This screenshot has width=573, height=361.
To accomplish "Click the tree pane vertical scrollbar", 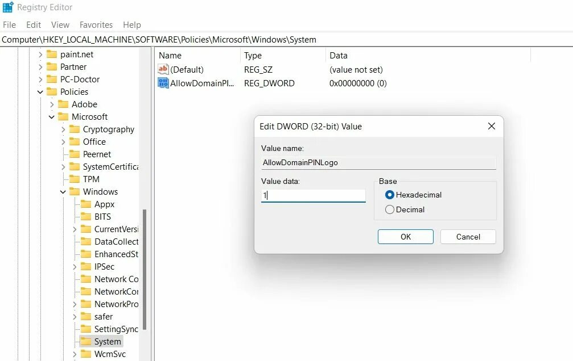I will point(145,270).
